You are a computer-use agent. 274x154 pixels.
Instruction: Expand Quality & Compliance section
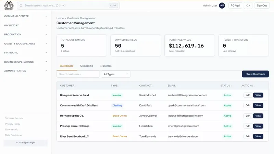(x=25, y=43)
